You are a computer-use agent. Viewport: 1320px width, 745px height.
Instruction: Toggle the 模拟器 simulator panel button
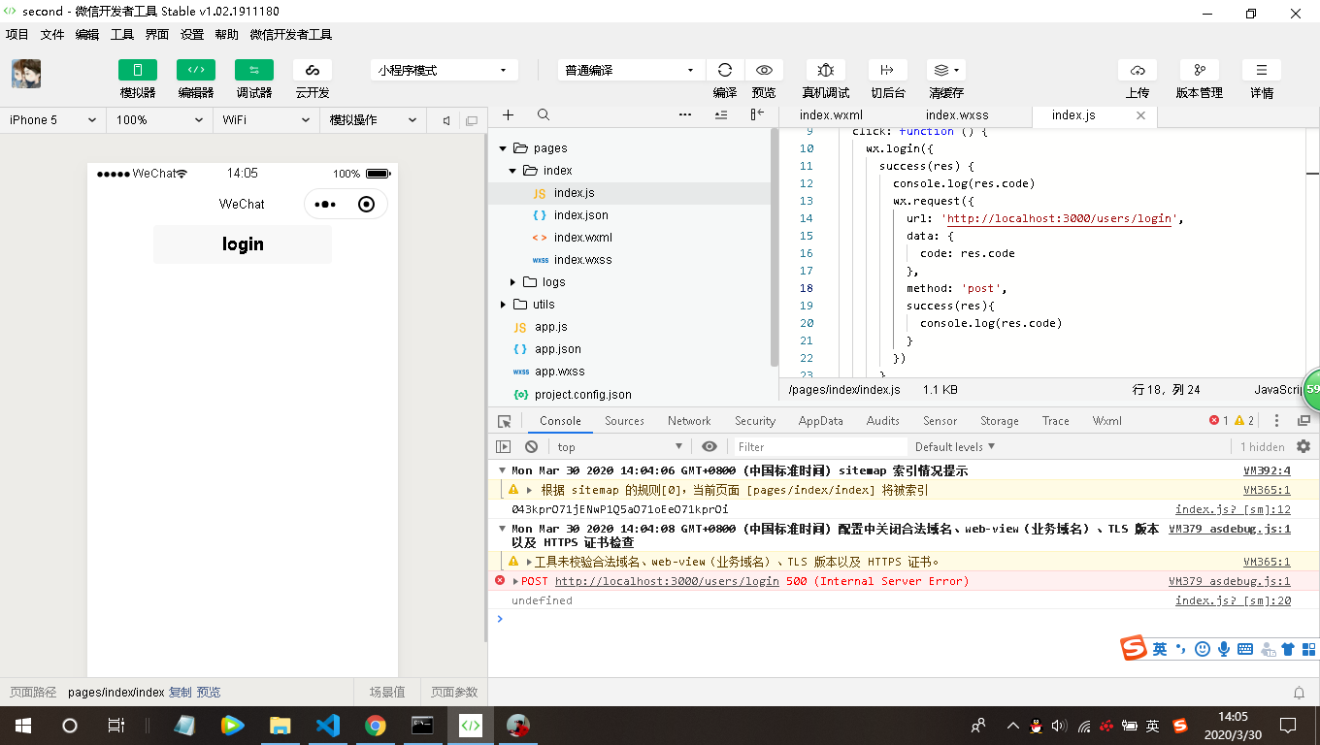coord(138,70)
